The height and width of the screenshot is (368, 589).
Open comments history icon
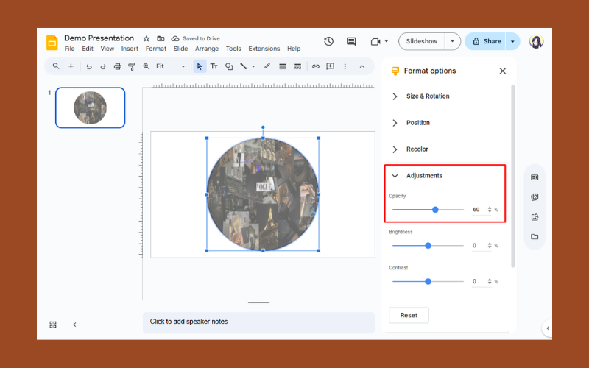point(351,41)
